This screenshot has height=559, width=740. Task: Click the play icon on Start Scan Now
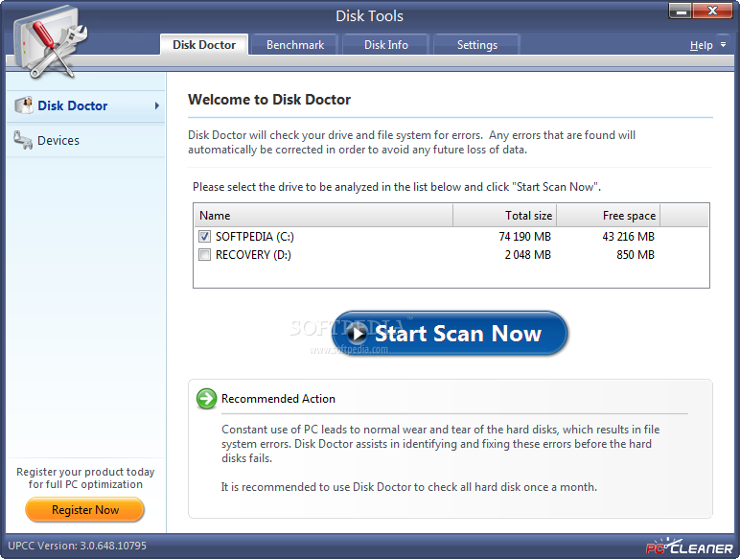pos(358,334)
